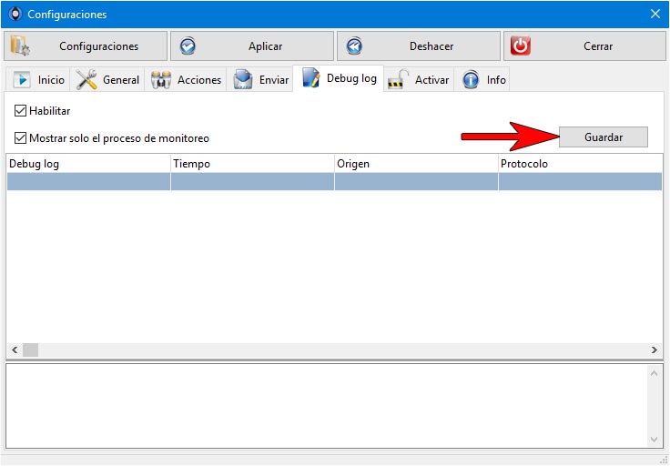Screen dimensions: 670x466
Task: Click the horizontal scrollbar right arrow
Action: [655, 349]
